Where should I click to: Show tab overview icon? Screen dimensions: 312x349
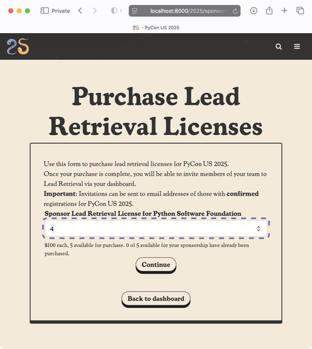pyautogui.click(x=300, y=11)
